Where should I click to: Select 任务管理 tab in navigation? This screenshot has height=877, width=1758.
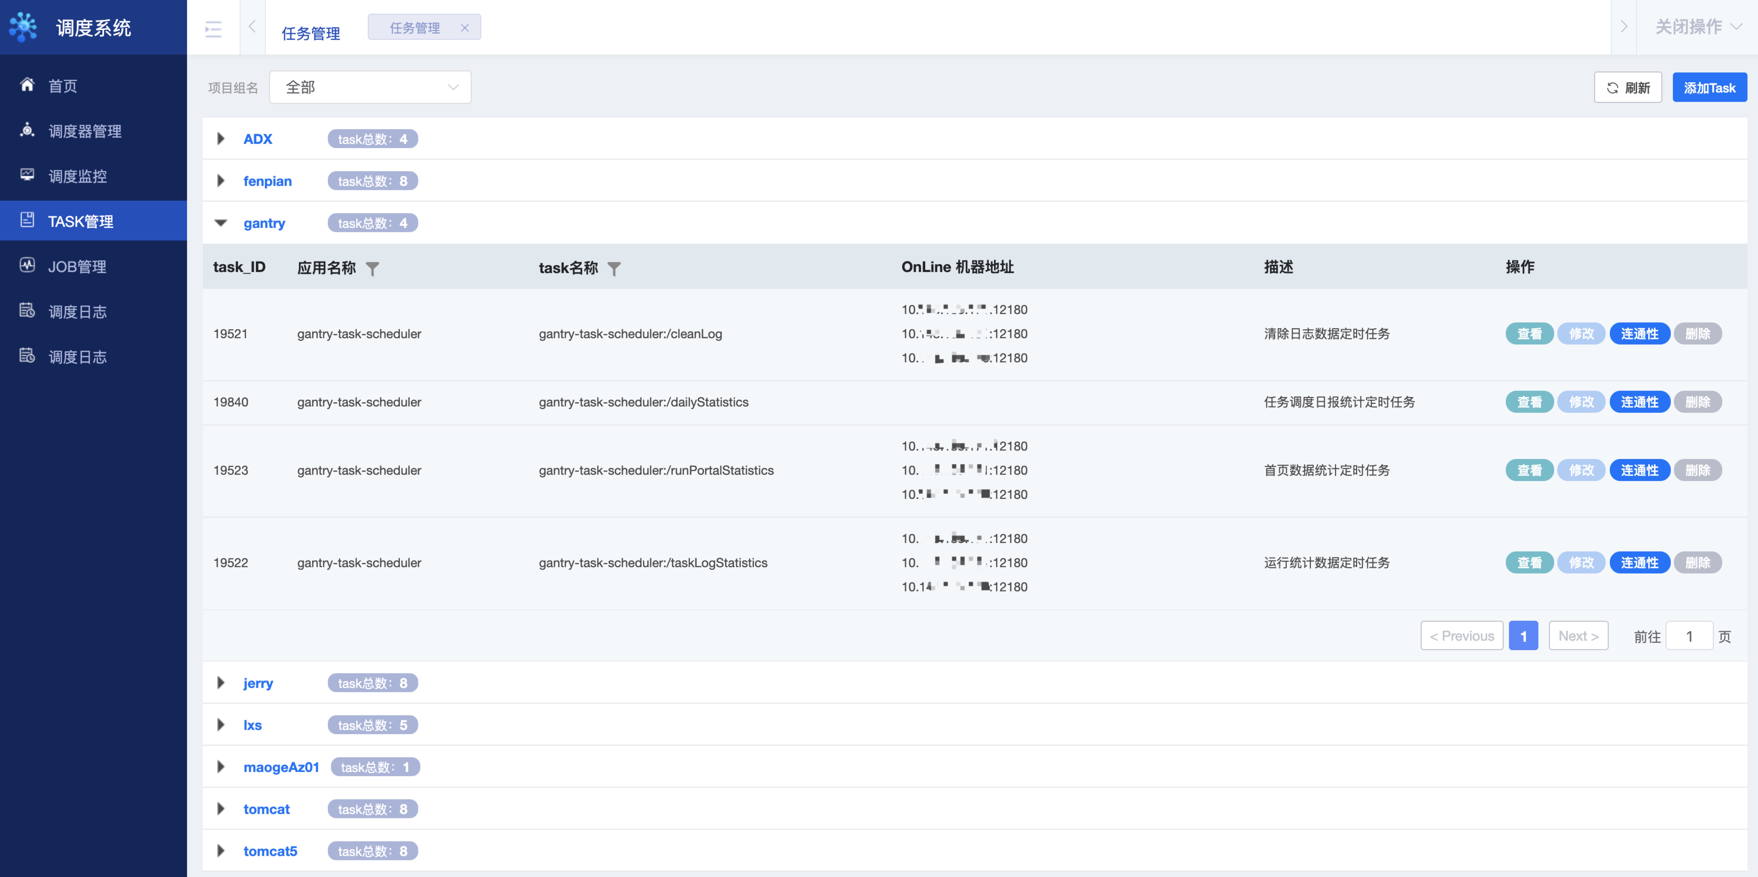(415, 28)
